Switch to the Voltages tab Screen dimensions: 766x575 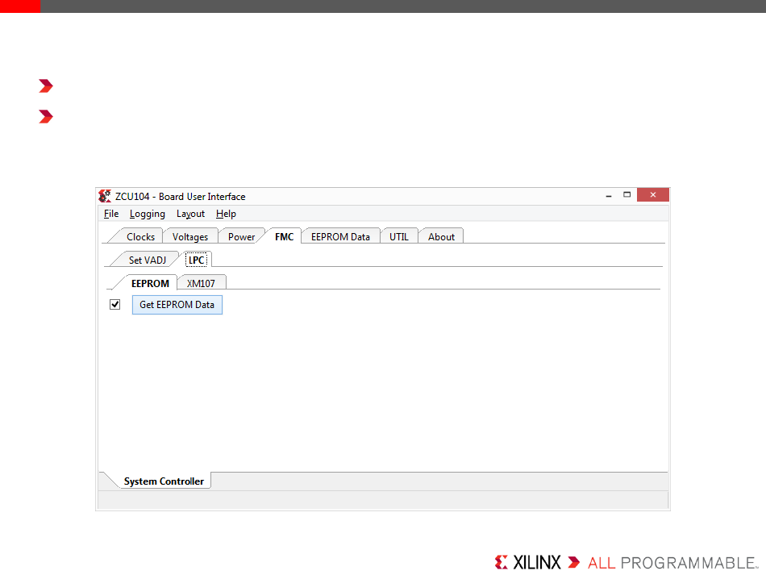click(190, 237)
